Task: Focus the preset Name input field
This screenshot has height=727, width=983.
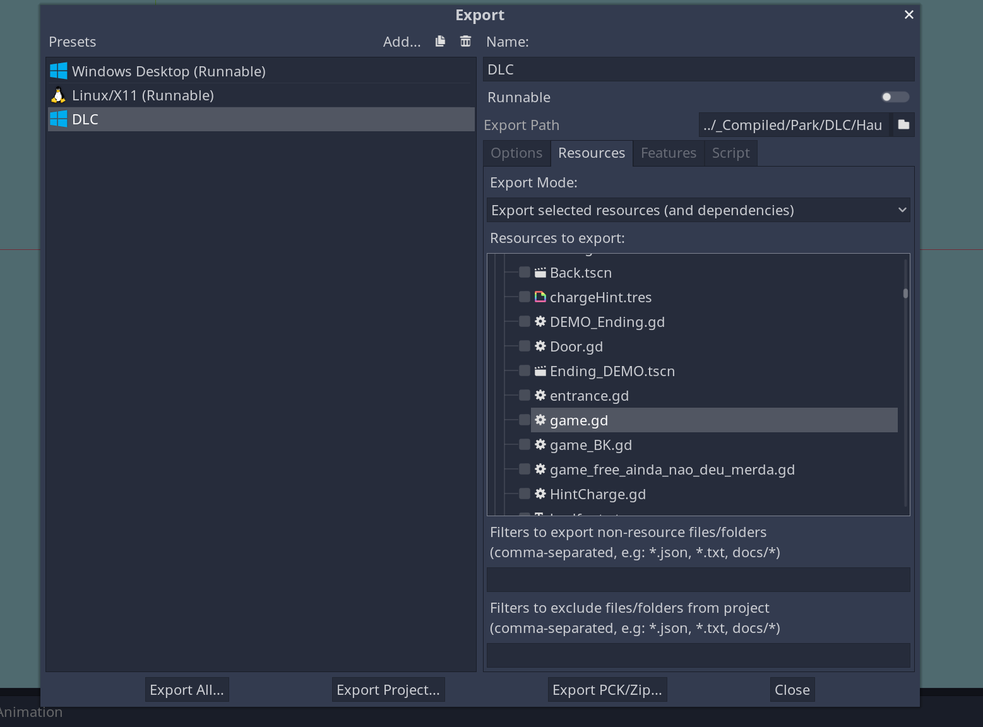Action: 698,69
